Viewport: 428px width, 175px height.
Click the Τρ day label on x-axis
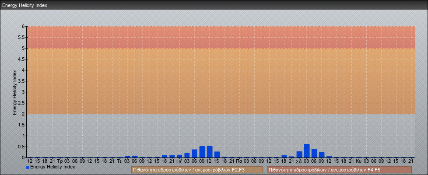pos(60,161)
